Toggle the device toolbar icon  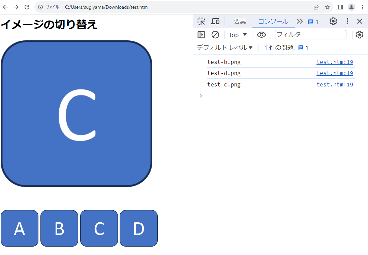[215, 22]
